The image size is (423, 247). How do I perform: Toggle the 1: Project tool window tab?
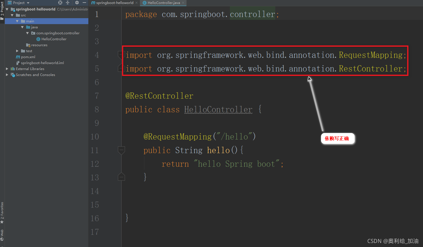[2, 10]
